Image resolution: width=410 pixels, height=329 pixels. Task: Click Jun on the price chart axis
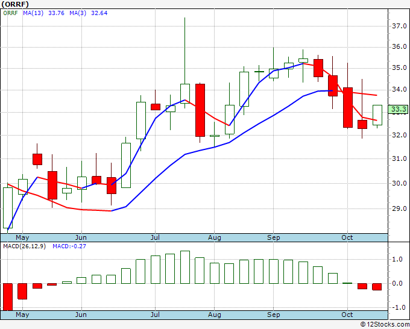pos(81,237)
